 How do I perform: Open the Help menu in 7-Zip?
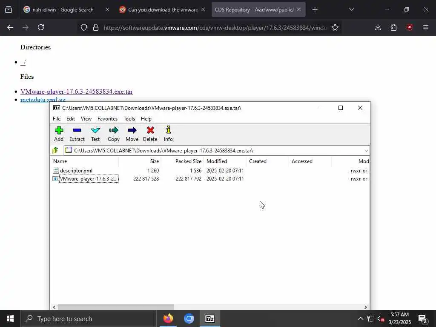(146, 119)
